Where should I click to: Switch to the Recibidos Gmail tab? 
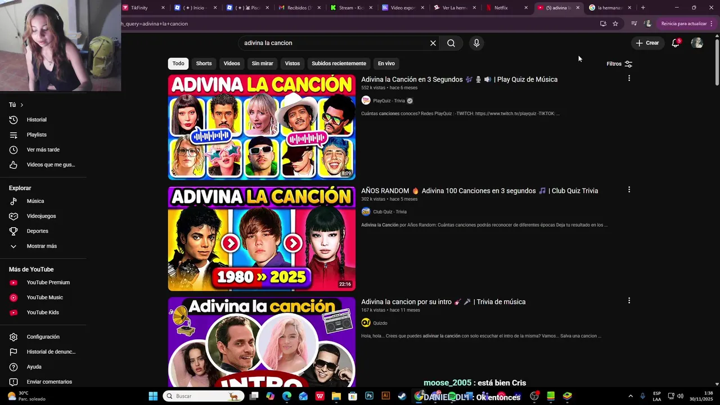pyautogui.click(x=298, y=8)
